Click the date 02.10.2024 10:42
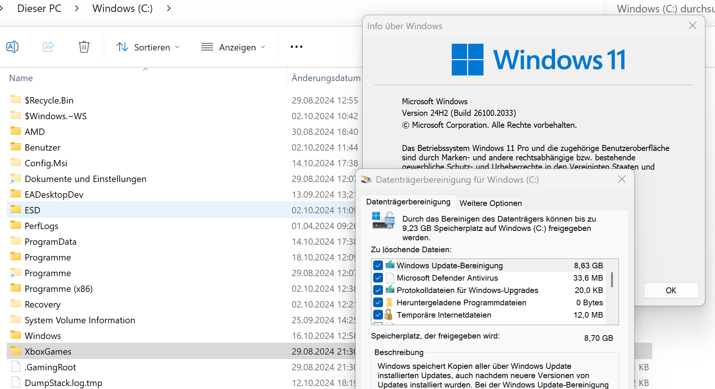This screenshot has width=715, height=389. coord(325,116)
